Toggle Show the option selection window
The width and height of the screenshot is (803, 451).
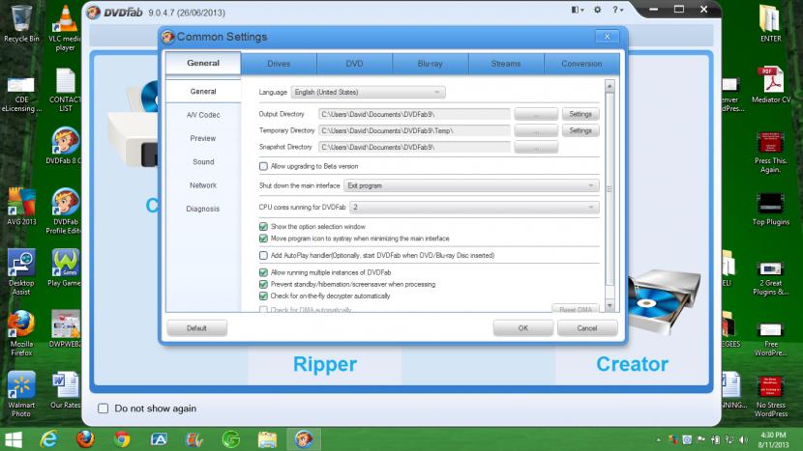263,227
